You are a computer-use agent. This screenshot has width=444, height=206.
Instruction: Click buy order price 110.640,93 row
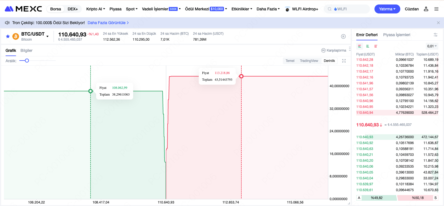tap(397, 137)
